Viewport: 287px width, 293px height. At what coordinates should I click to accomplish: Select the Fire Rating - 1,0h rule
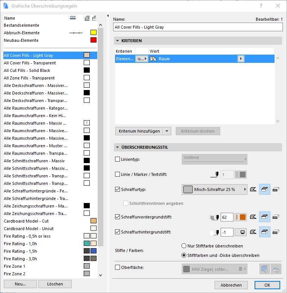click(50, 244)
